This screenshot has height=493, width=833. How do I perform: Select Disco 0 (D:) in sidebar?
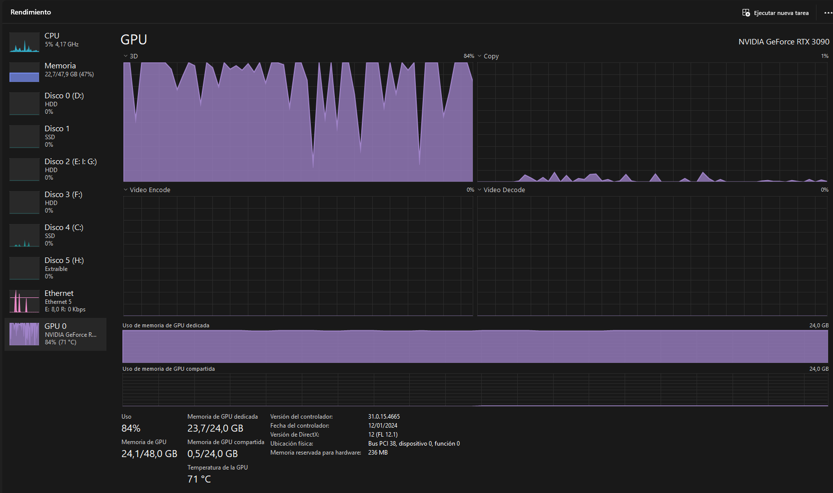(64, 96)
